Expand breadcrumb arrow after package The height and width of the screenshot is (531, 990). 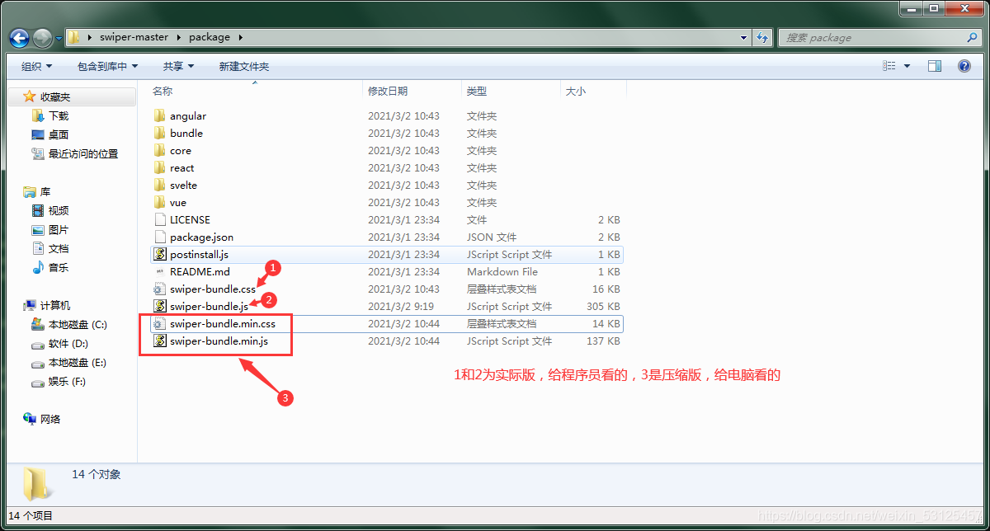(x=239, y=38)
